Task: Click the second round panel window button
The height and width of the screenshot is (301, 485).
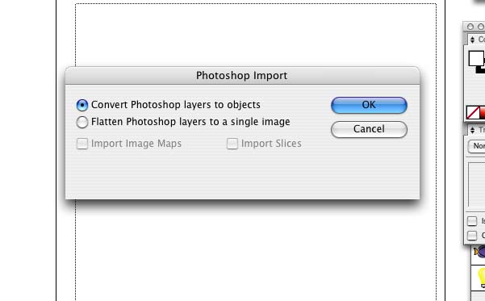Action: [481, 27]
